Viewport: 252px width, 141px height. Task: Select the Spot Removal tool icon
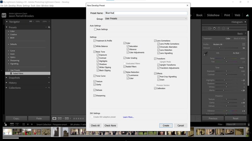pyautogui.click(x=209, y=29)
